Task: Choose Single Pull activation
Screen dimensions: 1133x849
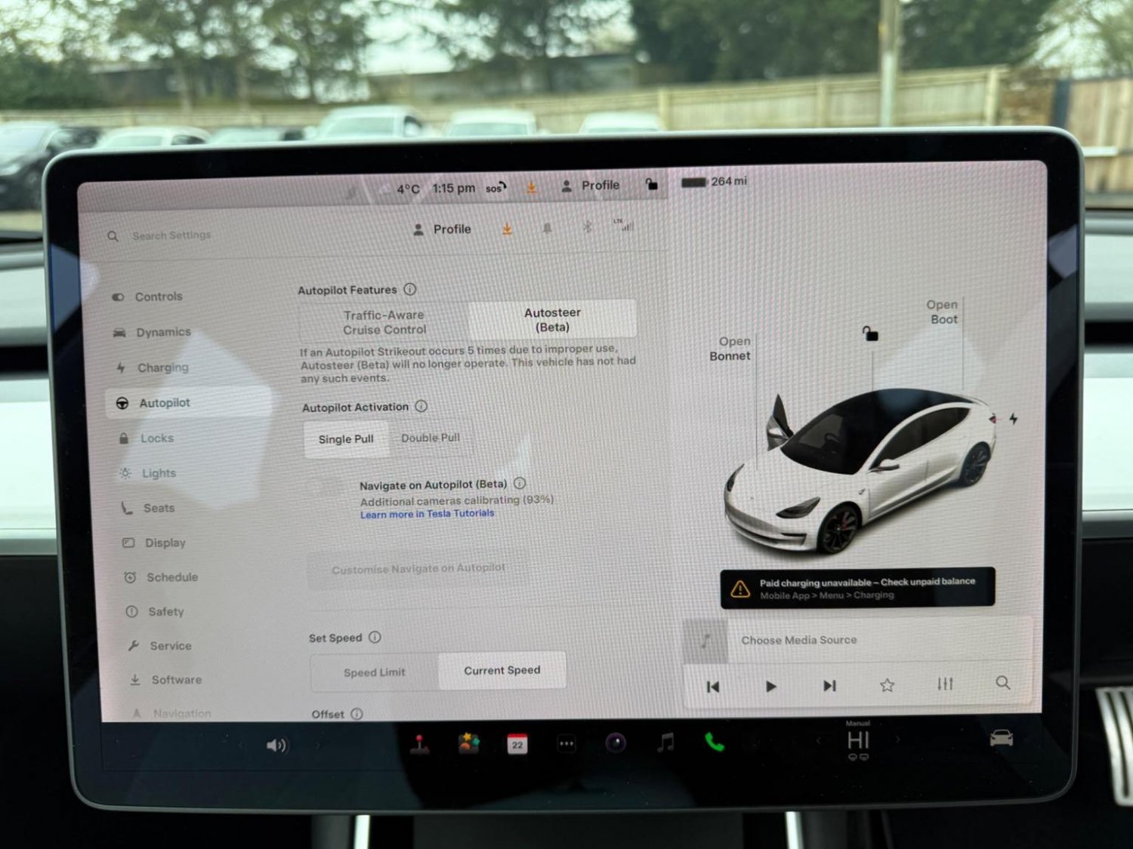Action: (x=346, y=439)
